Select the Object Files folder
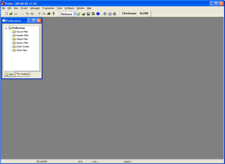The width and height of the screenshot is (225, 164). (22, 39)
